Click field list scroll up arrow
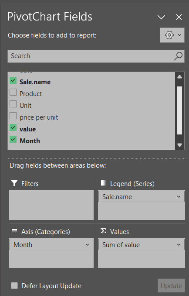The height and width of the screenshot is (296, 189). (x=179, y=77)
